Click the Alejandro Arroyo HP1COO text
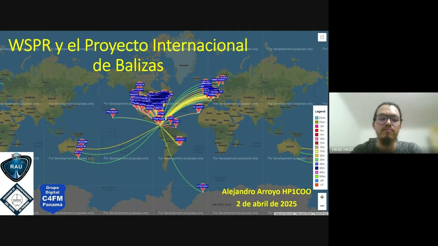Screen dimensions: 438x246 click(266, 192)
